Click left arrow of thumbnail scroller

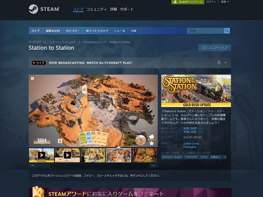pyautogui.click(x=32, y=166)
